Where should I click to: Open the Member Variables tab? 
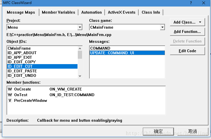(58, 12)
